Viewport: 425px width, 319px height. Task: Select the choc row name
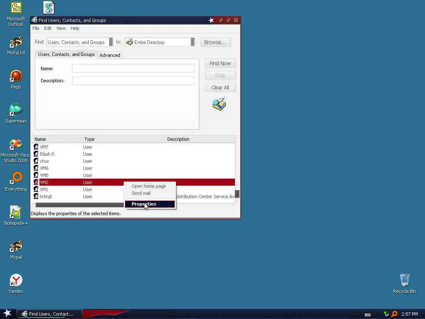click(x=44, y=161)
